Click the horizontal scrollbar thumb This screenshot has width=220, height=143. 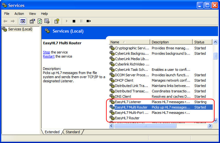145,126
